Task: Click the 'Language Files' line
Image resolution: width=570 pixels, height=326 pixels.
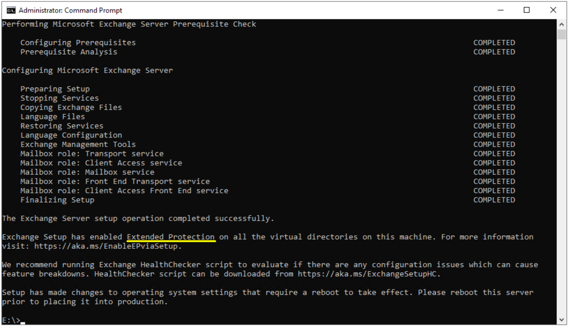Action: point(53,117)
